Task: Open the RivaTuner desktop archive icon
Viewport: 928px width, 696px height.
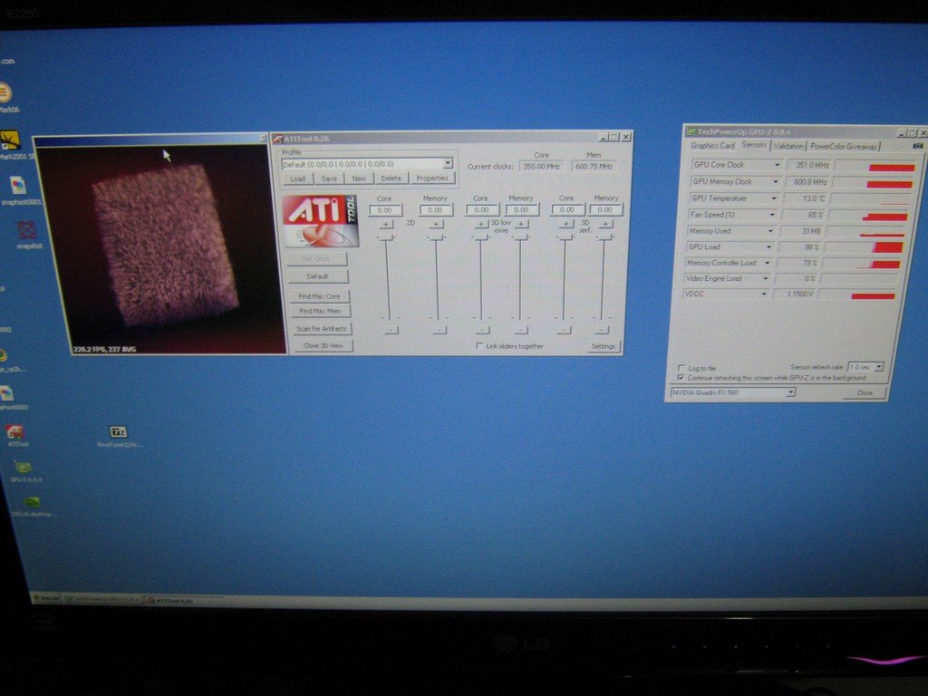Action: (x=118, y=432)
